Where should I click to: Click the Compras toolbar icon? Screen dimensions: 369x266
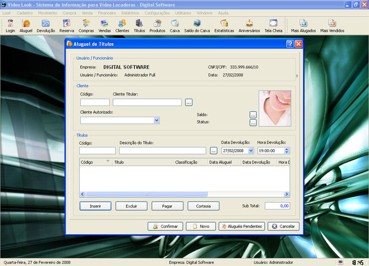click(x=86, y=26)
